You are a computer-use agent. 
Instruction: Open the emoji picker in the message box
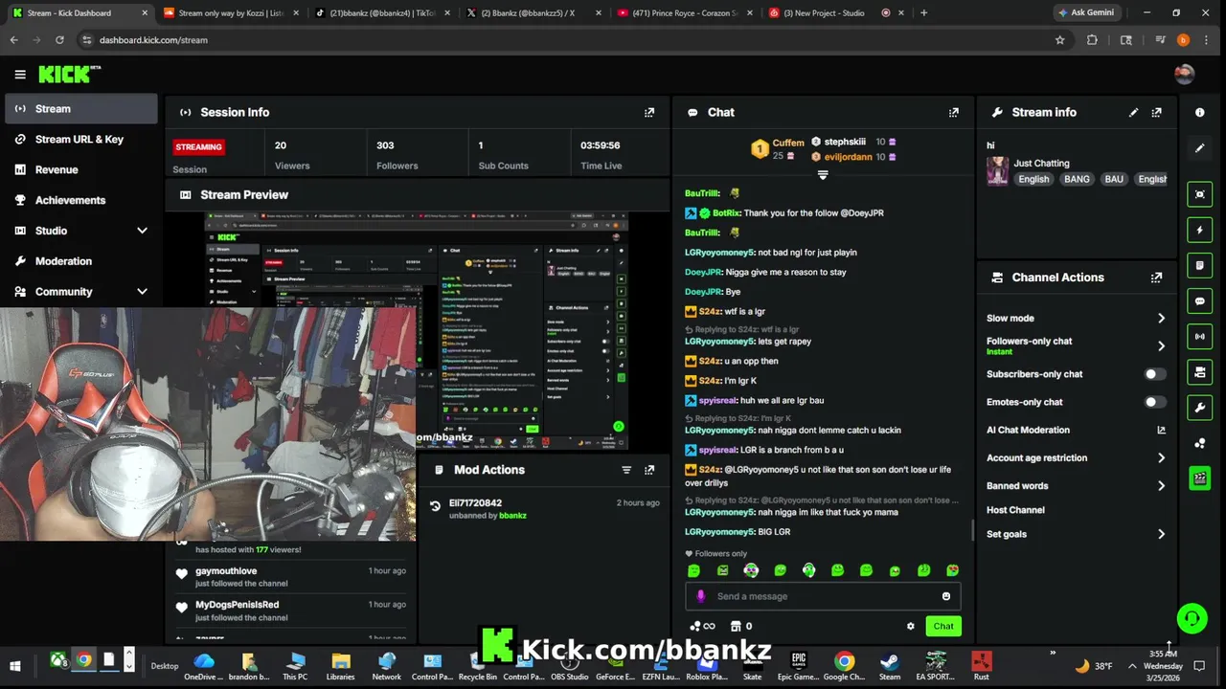click(x=945, y=596)
